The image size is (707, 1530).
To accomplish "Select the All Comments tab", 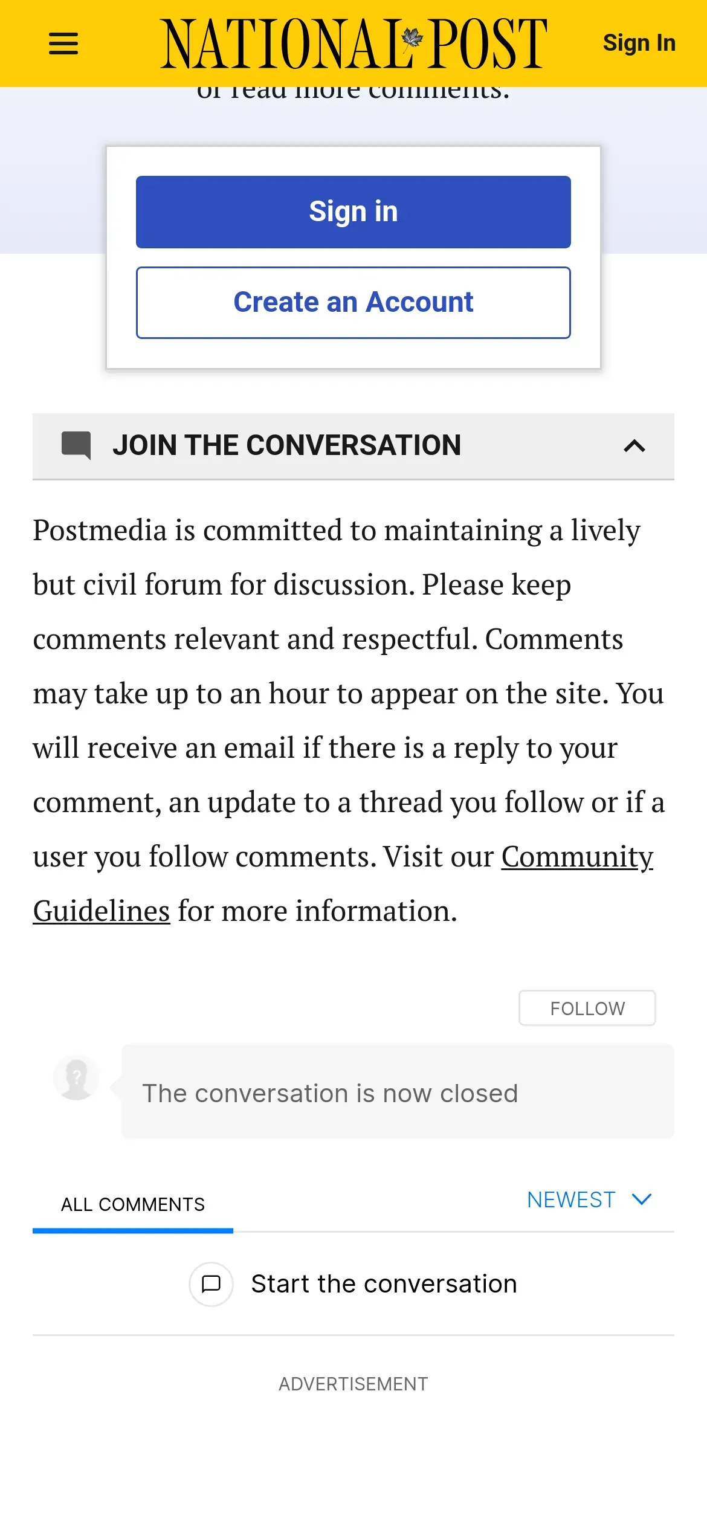I will [x=133, y=1204].
